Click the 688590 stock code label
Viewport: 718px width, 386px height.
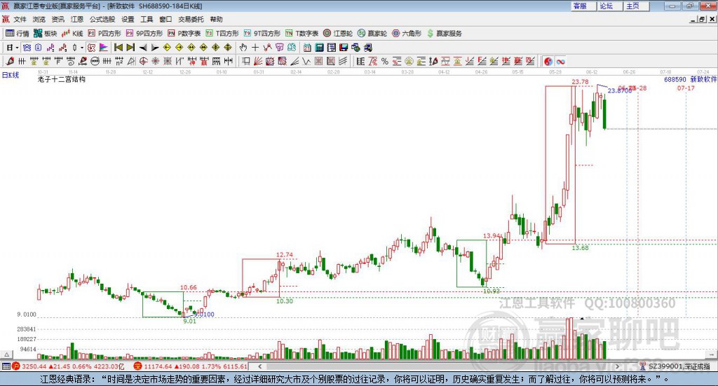point(675,79)
